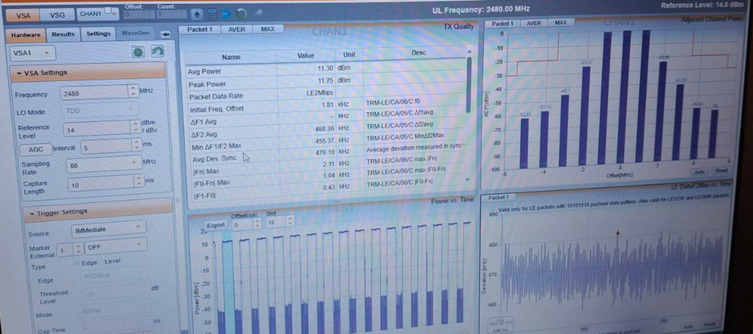Click the green gear settings icon beside VSA1
753x334 pixels.
coord(138,52)
